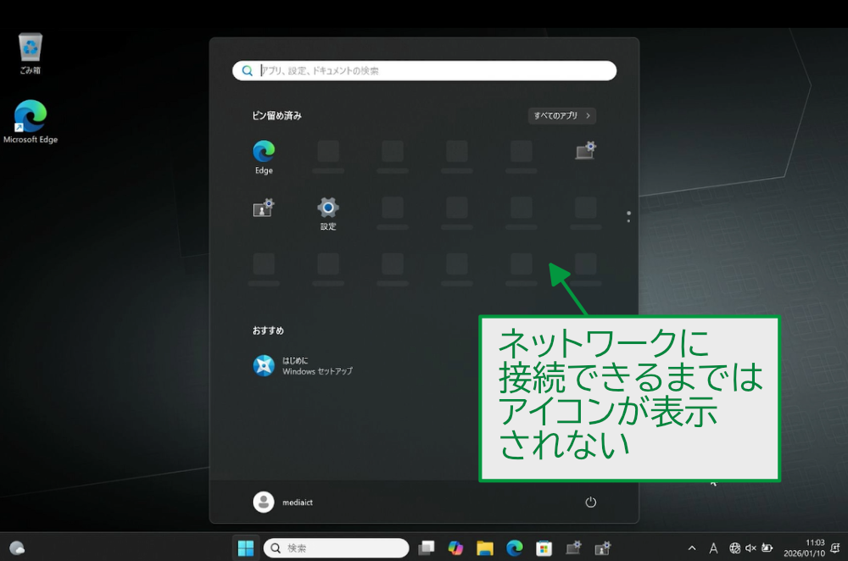The height and width of the screenshot is (561, 848).
Task: Click the power button in Start menu
Action: click(591, 503)
